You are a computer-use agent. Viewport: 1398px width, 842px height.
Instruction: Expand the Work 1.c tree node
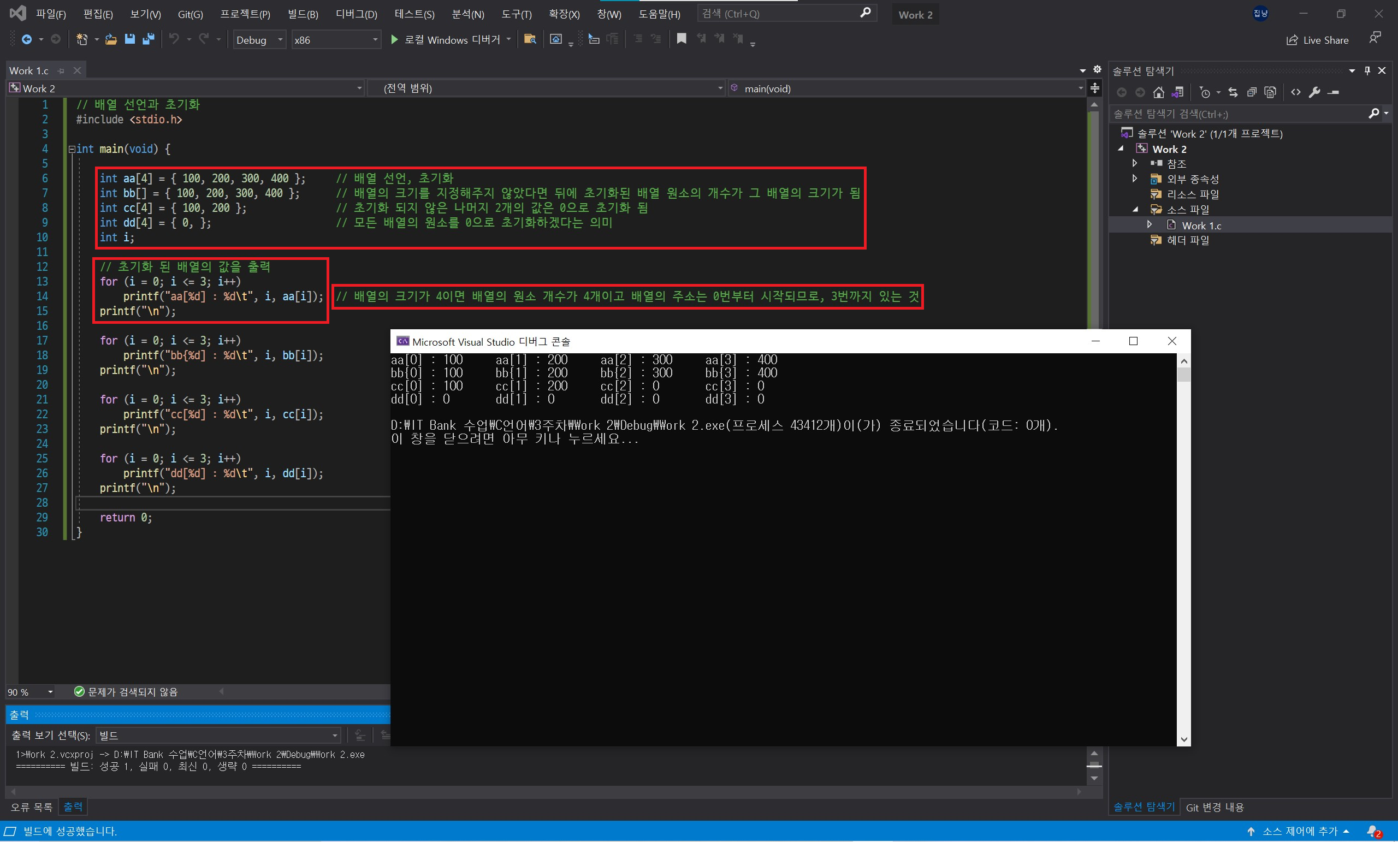click(1149, 226)
